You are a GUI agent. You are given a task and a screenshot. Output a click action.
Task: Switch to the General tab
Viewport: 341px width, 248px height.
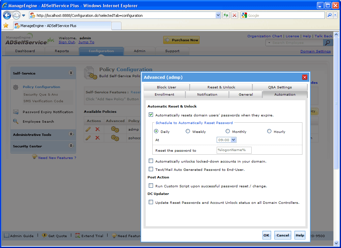tap(246, 94)
